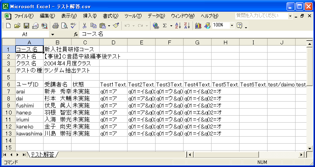Restore the workbook window button in menu bar
This screenshot has height=167, width=315.
click(x=302, y=16)
